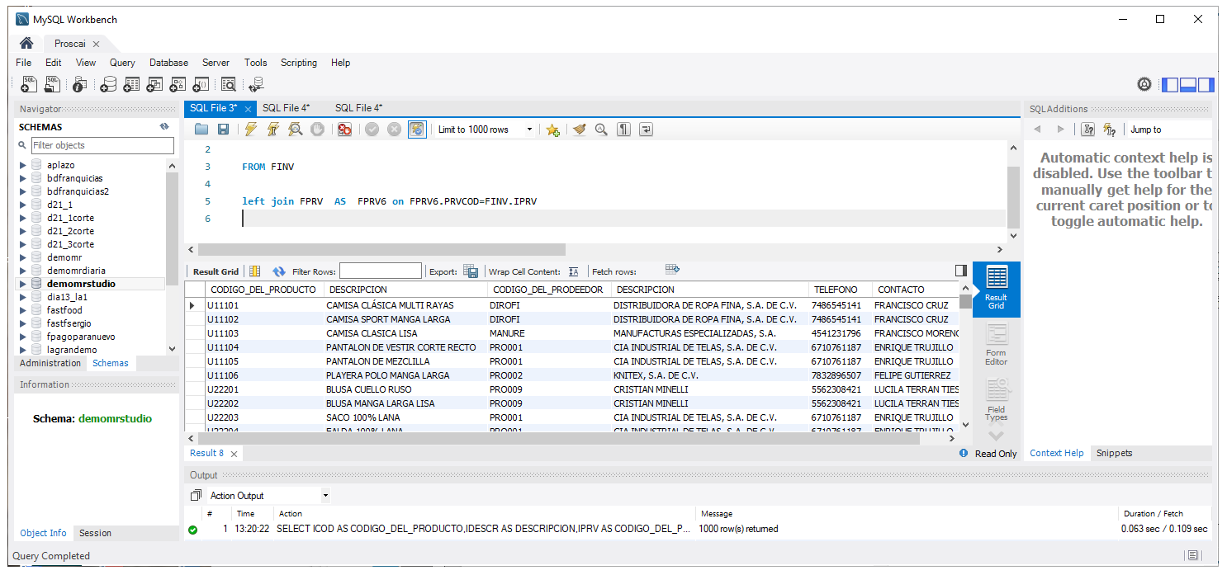
Task: Click the reconnect to DBMS icon
Action: (256, 84)
